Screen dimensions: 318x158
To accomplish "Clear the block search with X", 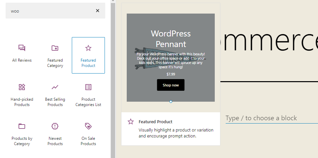I will coord(98,11).
